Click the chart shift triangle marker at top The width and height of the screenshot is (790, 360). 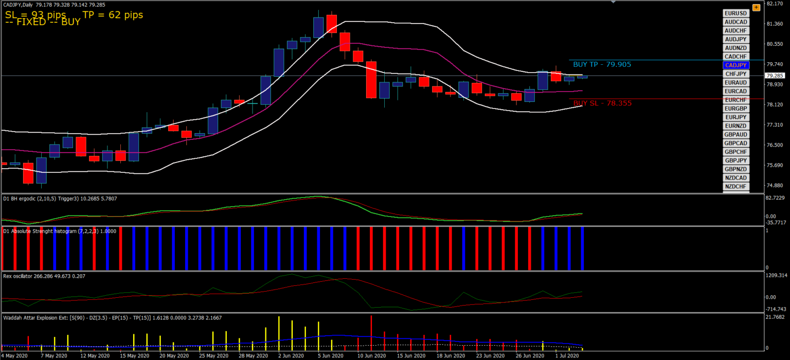(x=613, y=2)
